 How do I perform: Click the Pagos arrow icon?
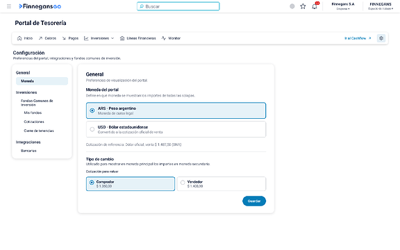tap(64, 38)
